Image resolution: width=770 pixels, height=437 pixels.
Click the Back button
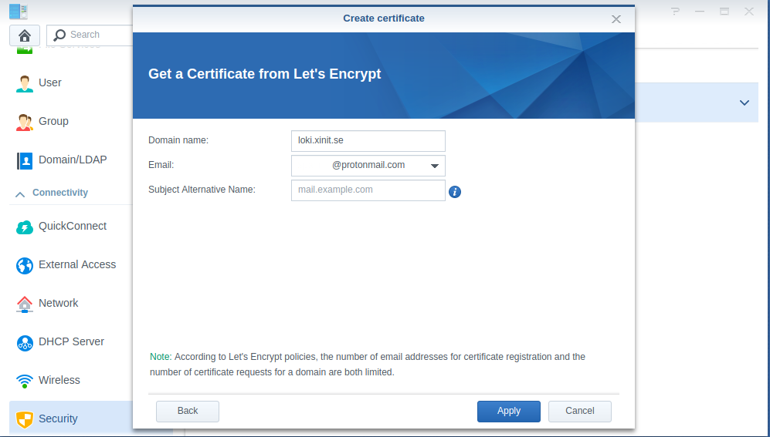tap(188, 411)
